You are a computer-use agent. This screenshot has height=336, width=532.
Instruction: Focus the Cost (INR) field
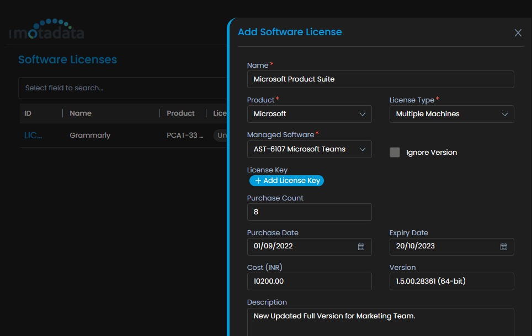pyautogui.click(x=310, y=281)
